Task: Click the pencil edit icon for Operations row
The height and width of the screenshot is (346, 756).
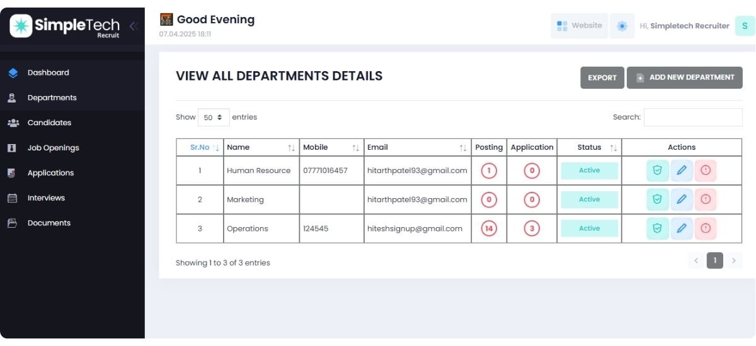Action: (x=681, y=228)
